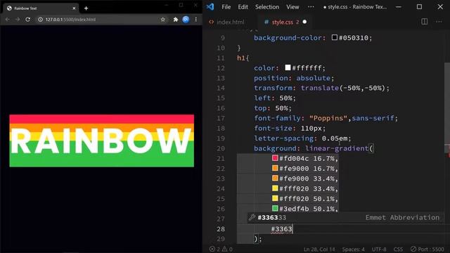Open the View menu in VS Code
Image resolution: width=450 pixels, height=253 pixels.
[292, 7]
